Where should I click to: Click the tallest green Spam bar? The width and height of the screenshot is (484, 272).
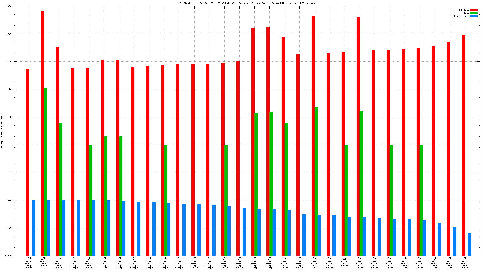click(x=45, y=171)
